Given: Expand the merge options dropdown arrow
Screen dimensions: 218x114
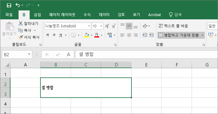Looking at the screenshot, I should coord(202,35).
